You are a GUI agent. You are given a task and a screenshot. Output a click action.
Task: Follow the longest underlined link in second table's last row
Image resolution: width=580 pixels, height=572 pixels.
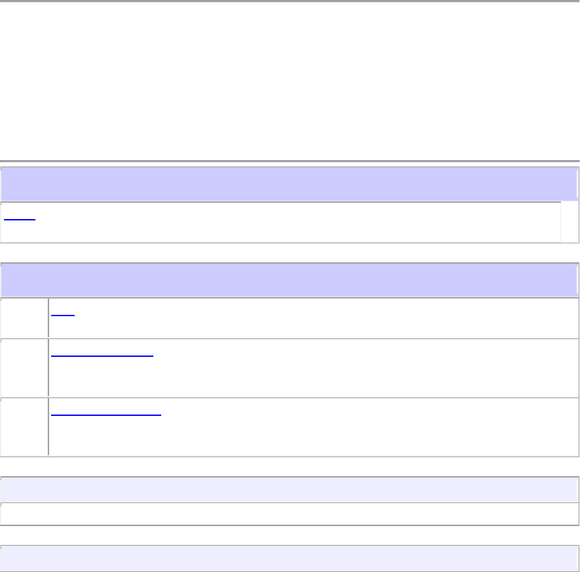106,413
